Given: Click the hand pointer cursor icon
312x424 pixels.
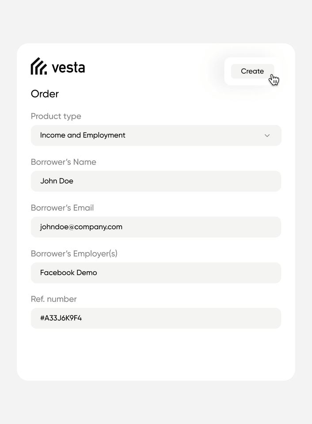Looking at the screenshot, I should tap(274, 80).
